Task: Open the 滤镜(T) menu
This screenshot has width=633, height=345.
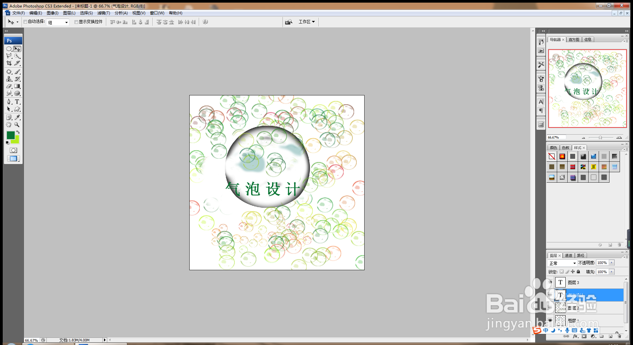Action: 104,13
